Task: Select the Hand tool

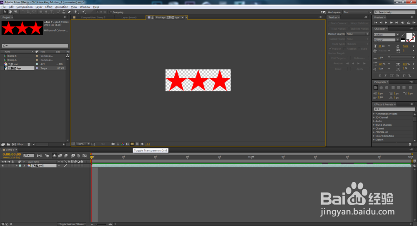Action: pyautogui.click(x=10, y=12)
